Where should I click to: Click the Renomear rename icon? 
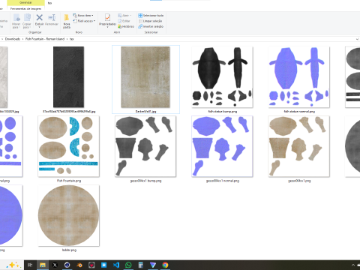click(x=52, y=17)
